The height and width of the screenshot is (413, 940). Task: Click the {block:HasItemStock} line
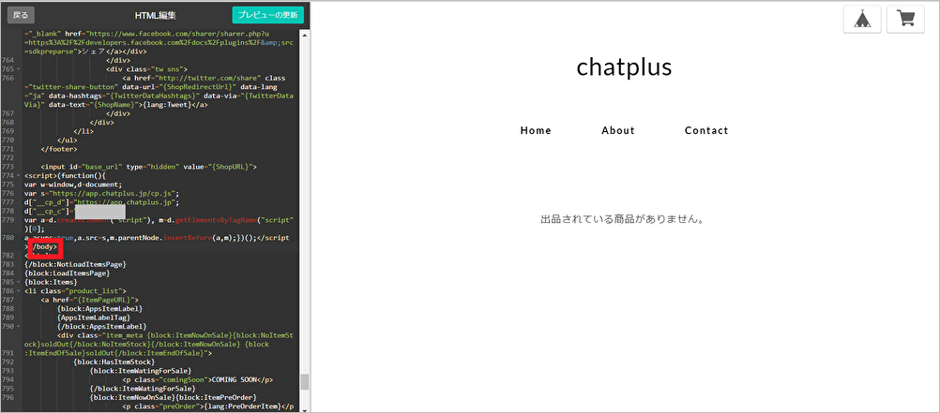point(114,361)
